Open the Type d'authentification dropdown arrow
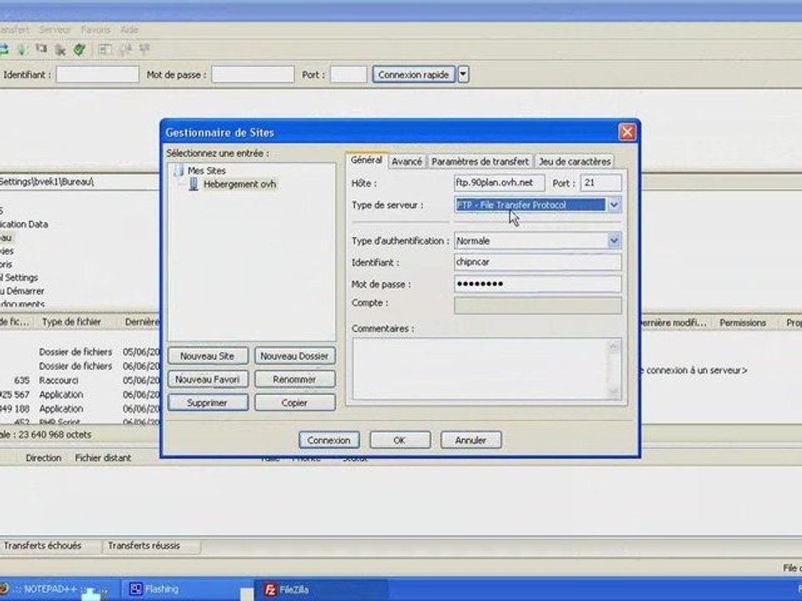 tap(614, 240)
